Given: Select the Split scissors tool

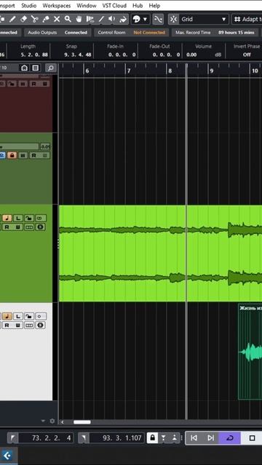Looking at the screenshot, I should click(34, 20).
